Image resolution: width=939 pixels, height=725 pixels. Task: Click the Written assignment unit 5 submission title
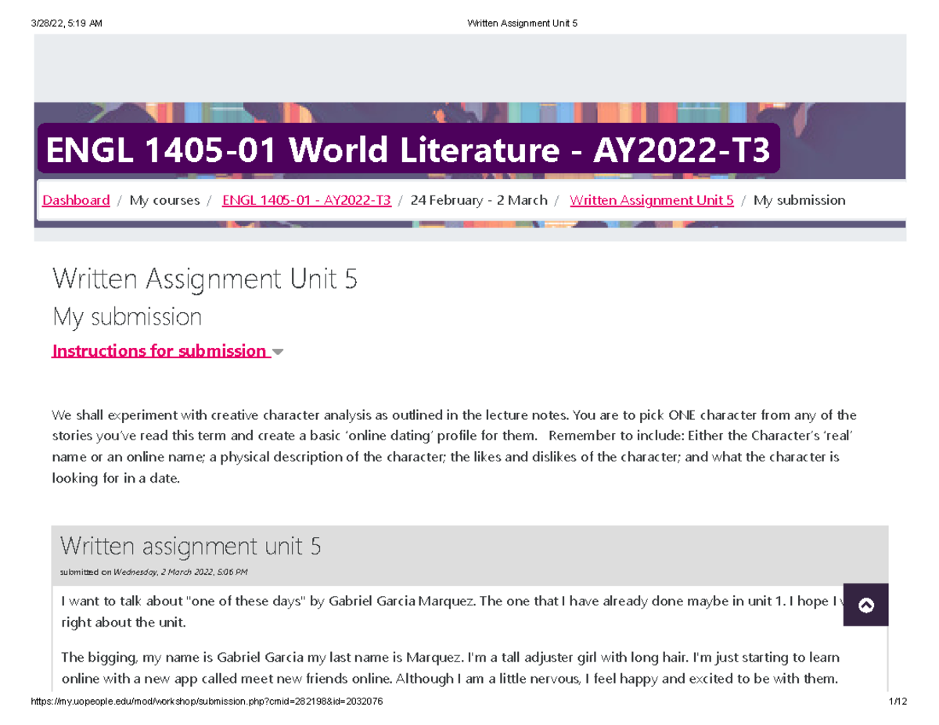[191, 545]
